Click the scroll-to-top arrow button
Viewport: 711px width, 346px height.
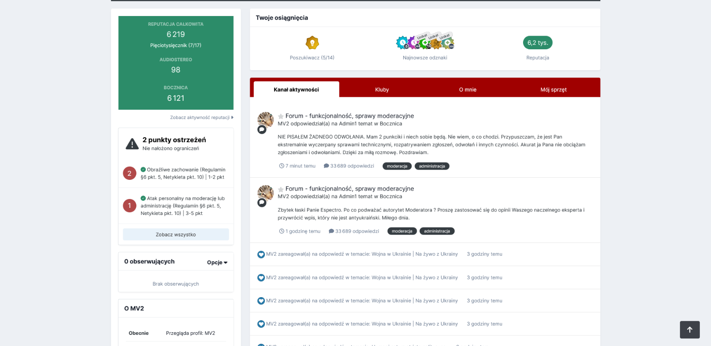click(x=690, y=330)
